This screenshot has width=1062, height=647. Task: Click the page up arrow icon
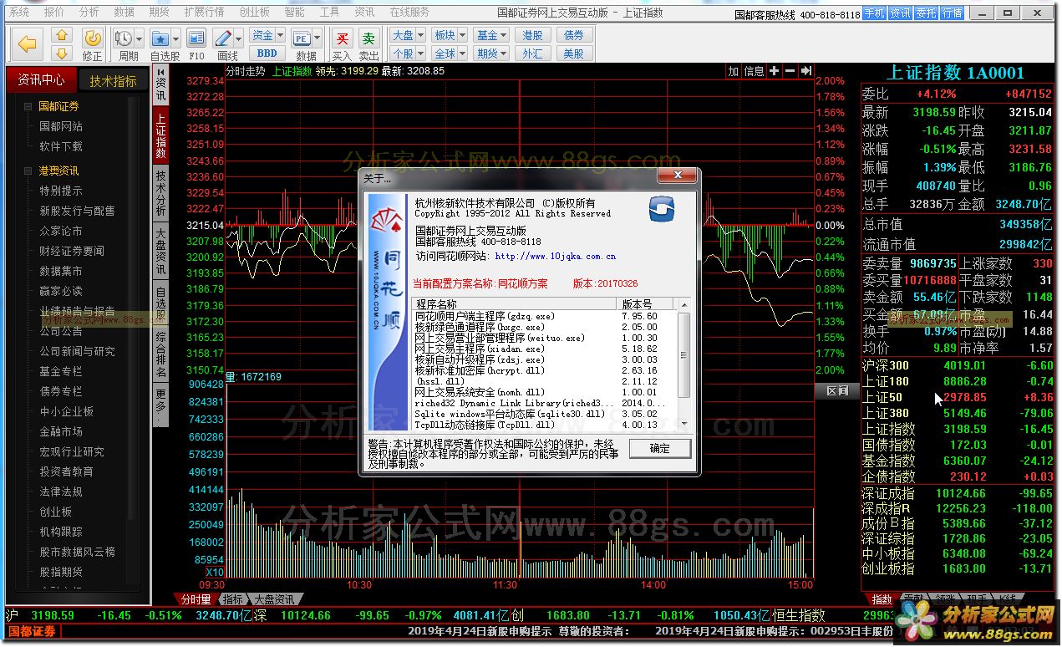pos(62,35)
